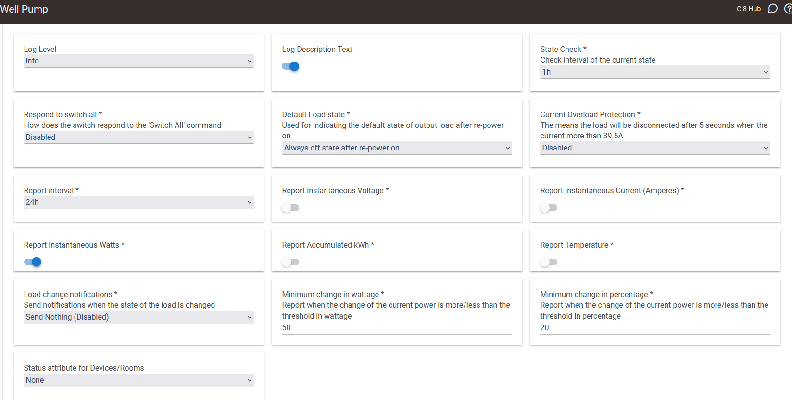
Task: Click the Well Pump page title
Action: (24, 9)
